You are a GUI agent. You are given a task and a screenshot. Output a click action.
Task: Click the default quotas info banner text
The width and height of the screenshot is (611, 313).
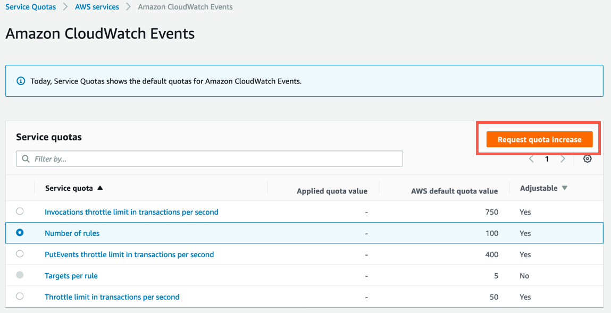tap(166, 81)
